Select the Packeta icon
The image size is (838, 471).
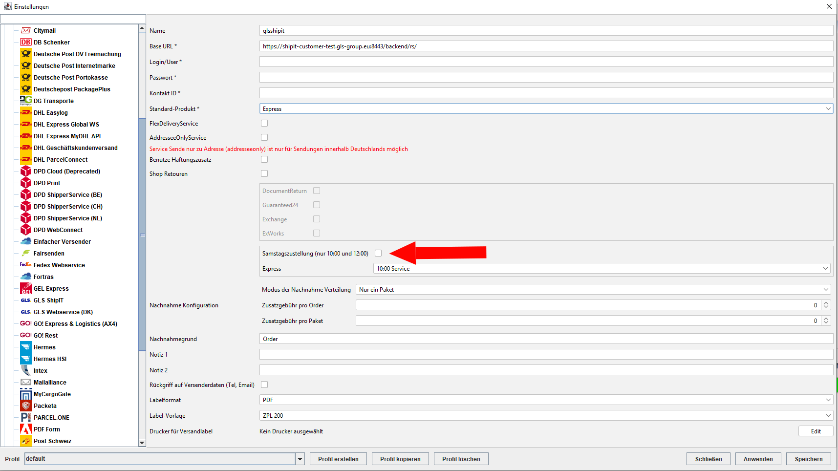point(26,406)
